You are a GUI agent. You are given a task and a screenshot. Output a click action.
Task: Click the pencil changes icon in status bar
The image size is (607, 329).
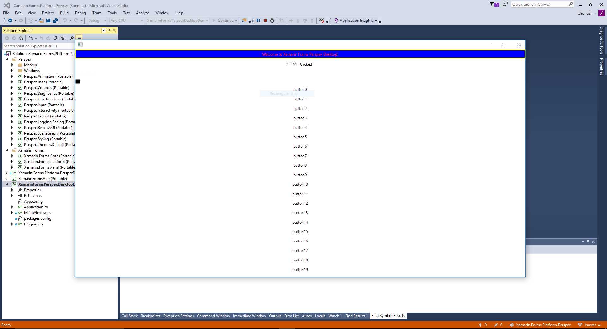pos(496,325)
